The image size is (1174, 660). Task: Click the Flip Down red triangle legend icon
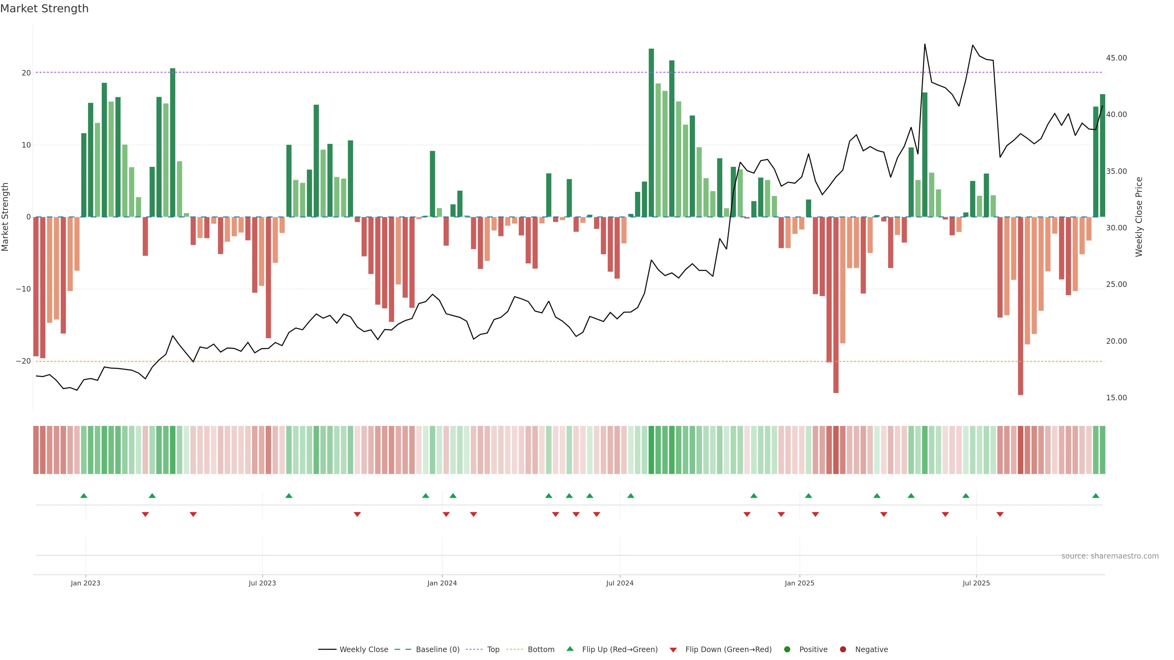pos(673,650)
